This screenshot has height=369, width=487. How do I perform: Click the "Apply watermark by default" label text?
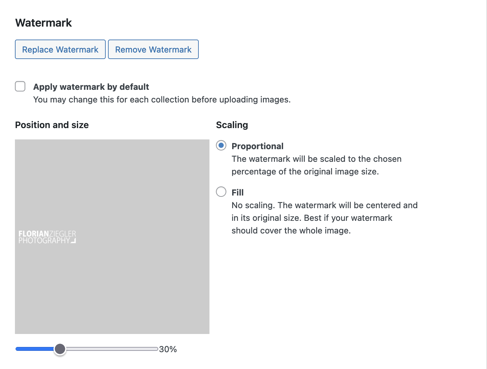(91, 87)
